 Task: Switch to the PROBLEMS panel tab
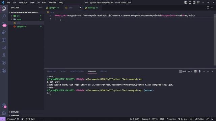click(x=52, y=71)
